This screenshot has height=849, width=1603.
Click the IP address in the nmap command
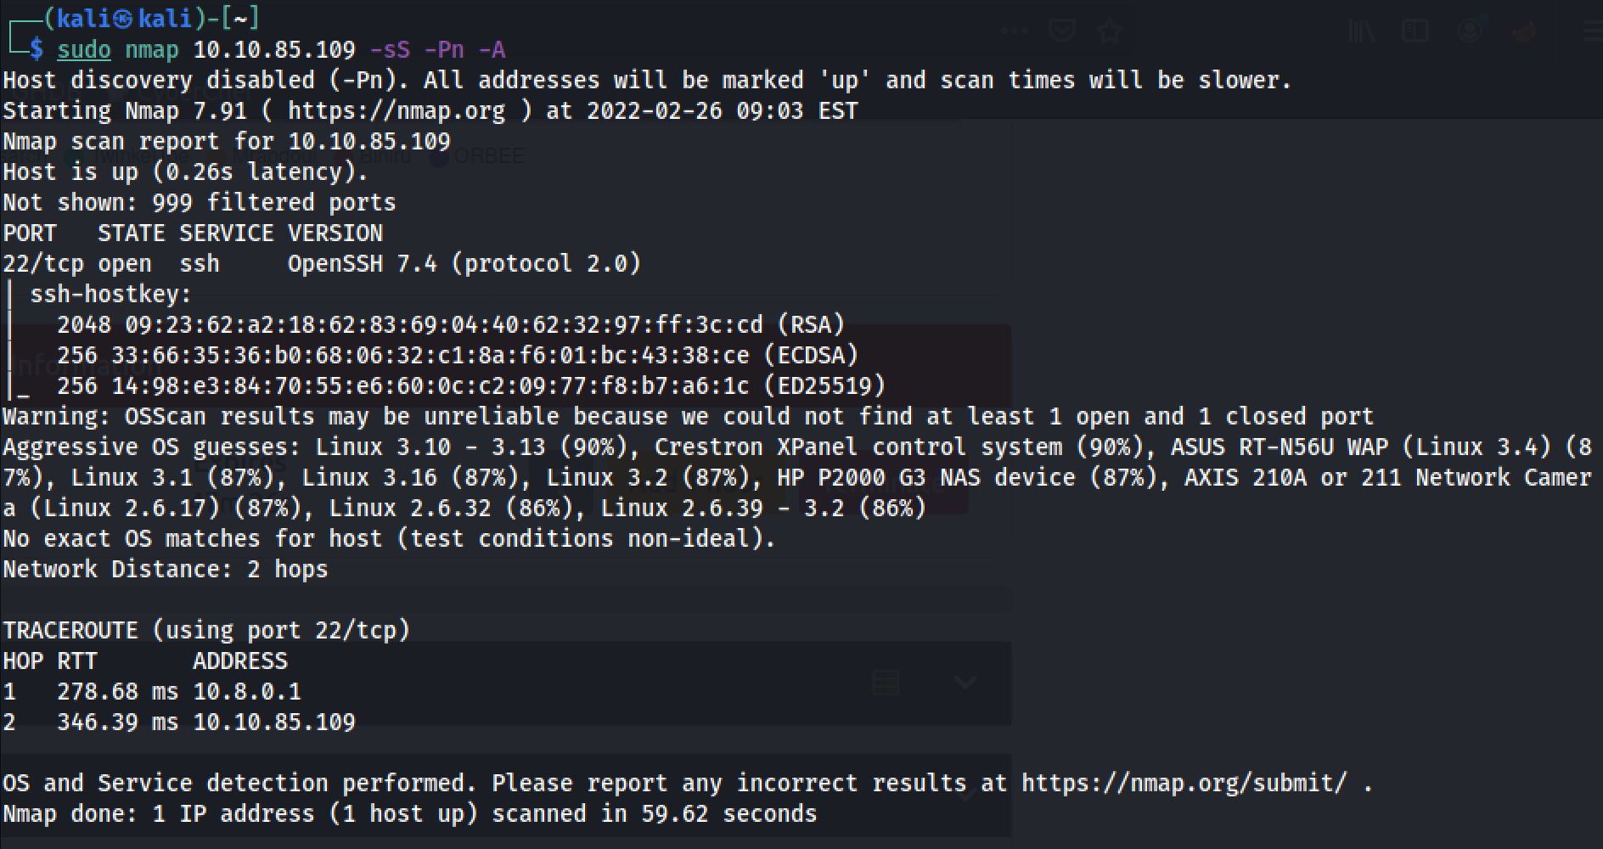click(x=274, y=50)
